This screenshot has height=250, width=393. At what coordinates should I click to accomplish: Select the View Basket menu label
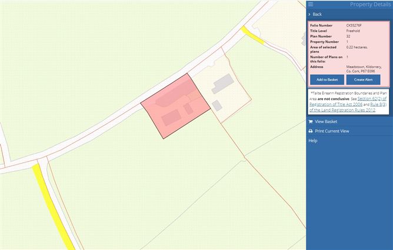tap(326, 121)
